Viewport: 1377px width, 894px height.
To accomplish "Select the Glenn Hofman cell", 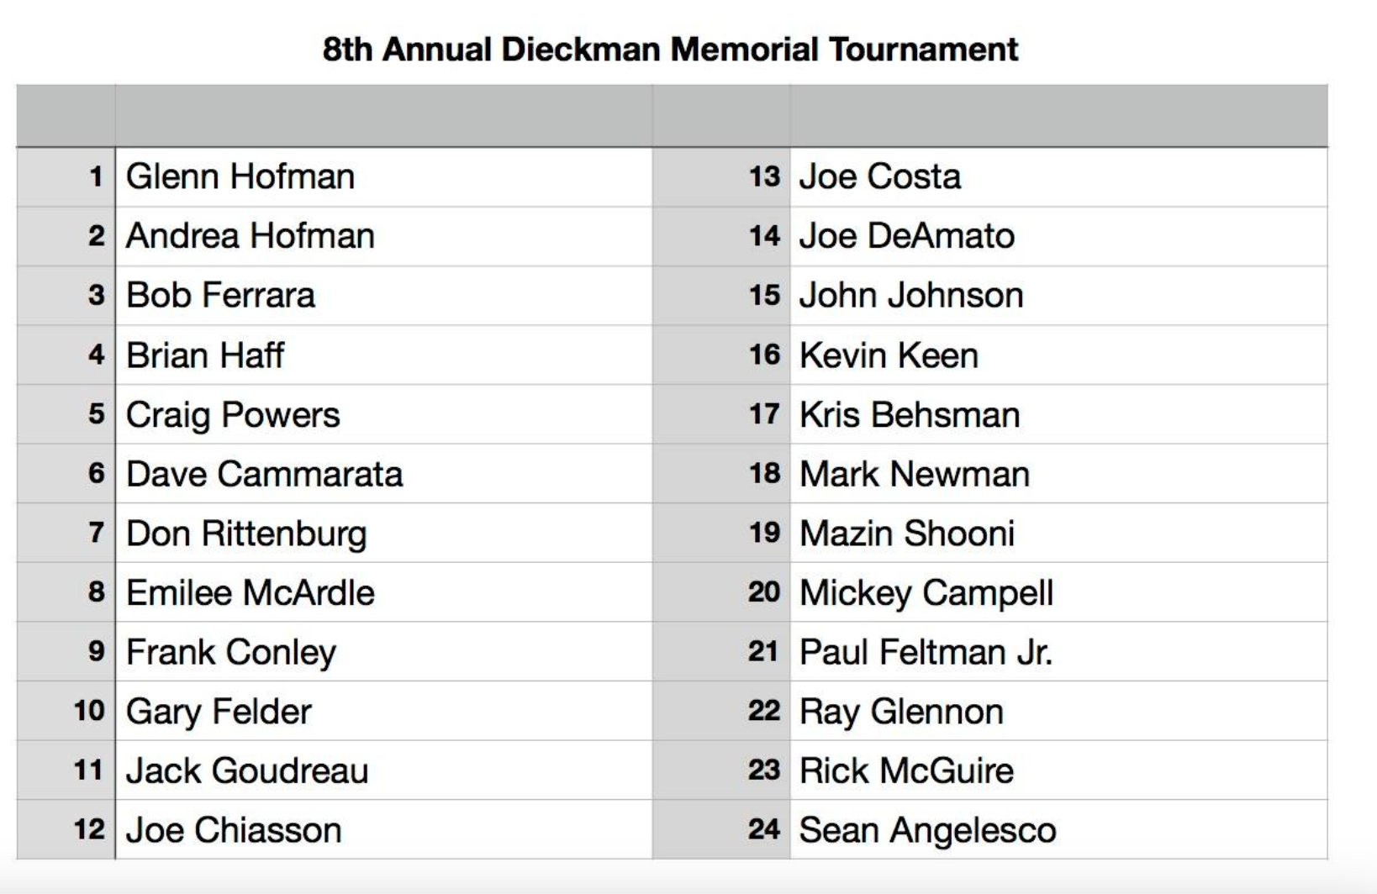I will (383, 177).
